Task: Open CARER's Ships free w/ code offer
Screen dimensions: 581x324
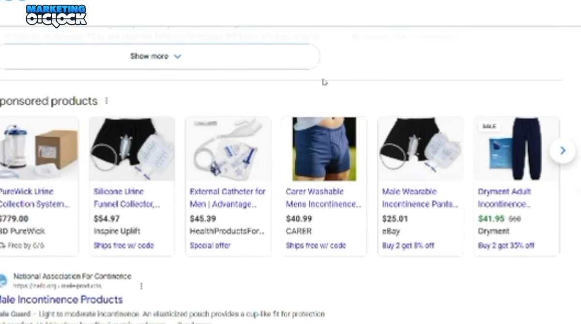Action: coord(316,245)
